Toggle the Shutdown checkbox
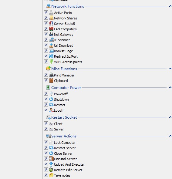The height and width of the screenshot is (179, 172). pos(46,99)
